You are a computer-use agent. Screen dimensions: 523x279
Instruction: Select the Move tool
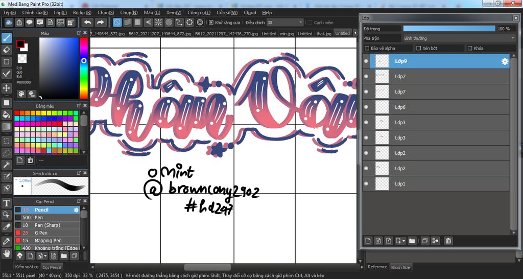(6, 88)
